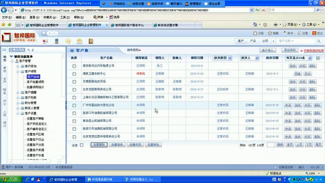Expand the 客户提醒 tree node
The image size is (325, 183).
18,93
